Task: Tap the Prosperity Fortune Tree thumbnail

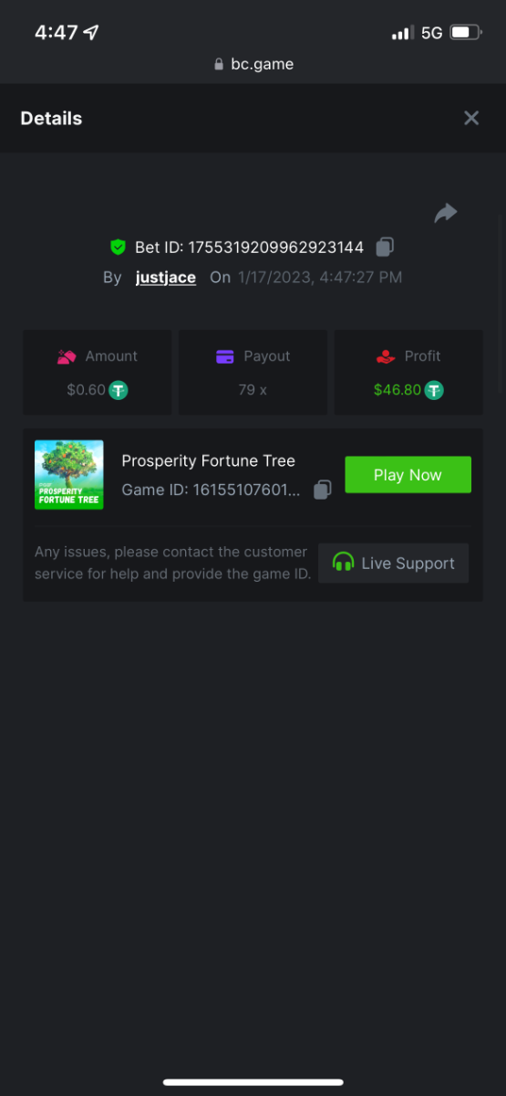Action: coord(69,475)
